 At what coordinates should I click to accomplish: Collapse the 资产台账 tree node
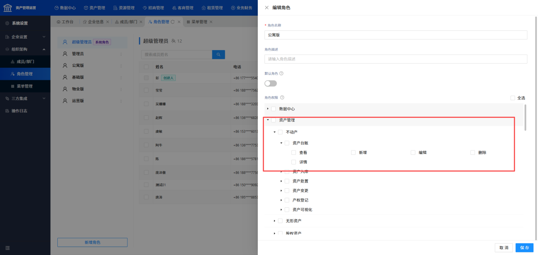281,143
